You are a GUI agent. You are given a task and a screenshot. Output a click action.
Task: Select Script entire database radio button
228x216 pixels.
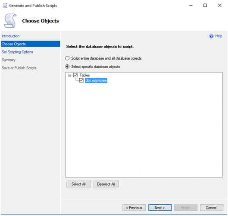click(67, 58)
